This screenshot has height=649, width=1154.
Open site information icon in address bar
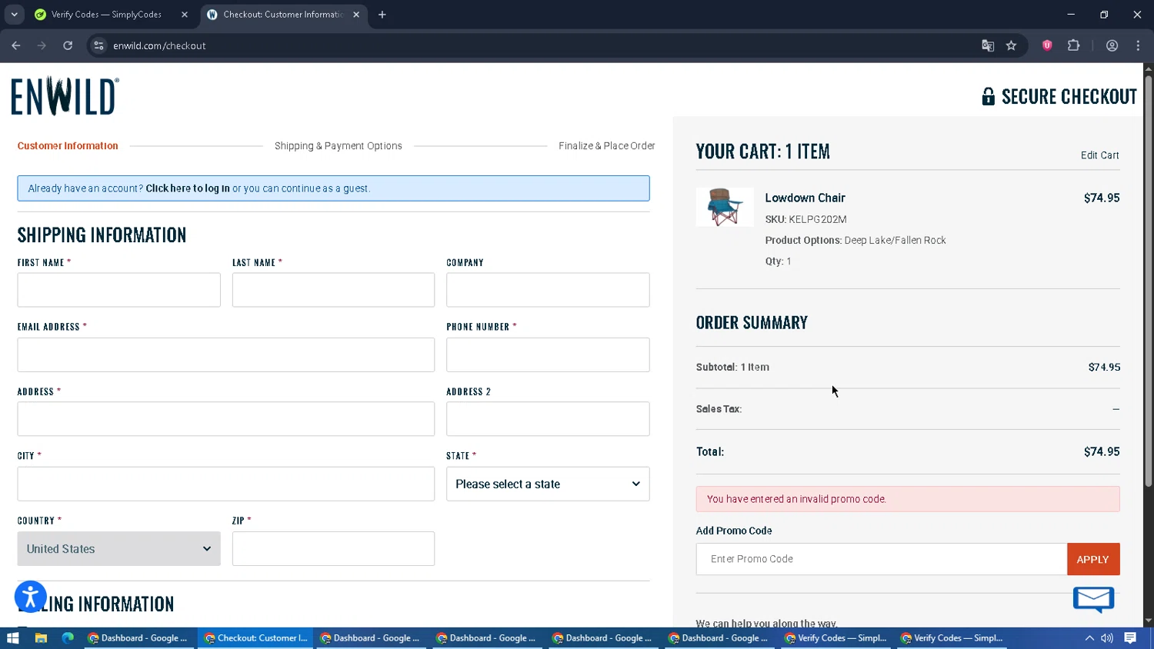pos(98,45)
